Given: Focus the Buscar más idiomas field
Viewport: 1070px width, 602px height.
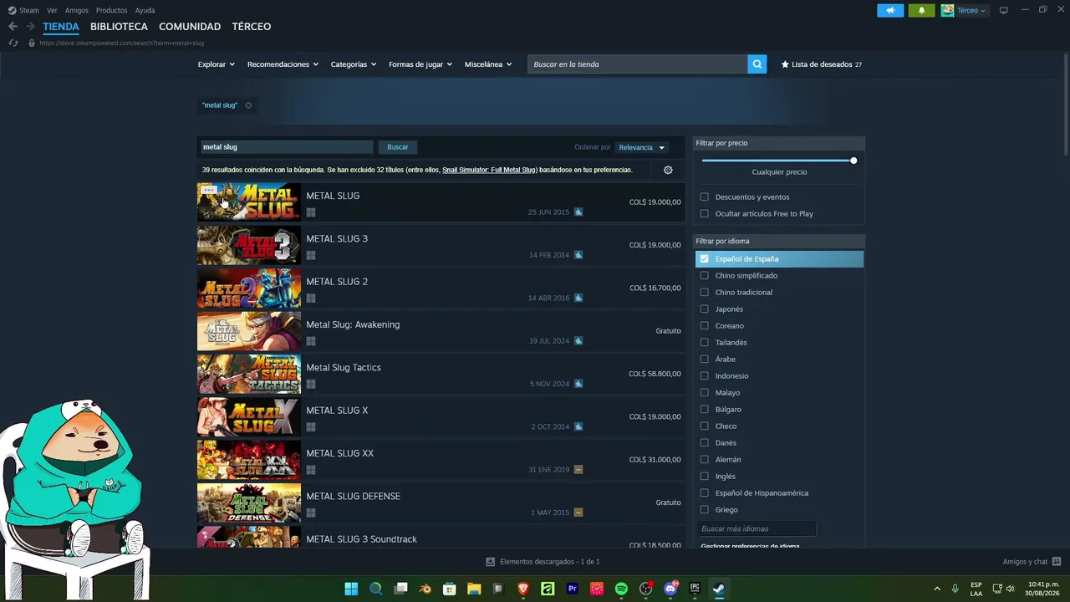Looking at the screenshot, I should tap(756, 528).
